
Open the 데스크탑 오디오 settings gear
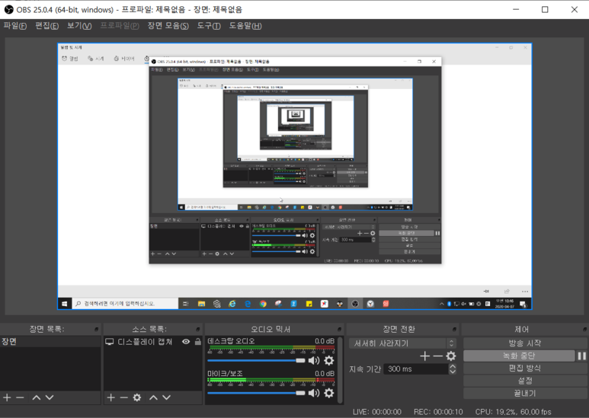click(x=328, y=361)
